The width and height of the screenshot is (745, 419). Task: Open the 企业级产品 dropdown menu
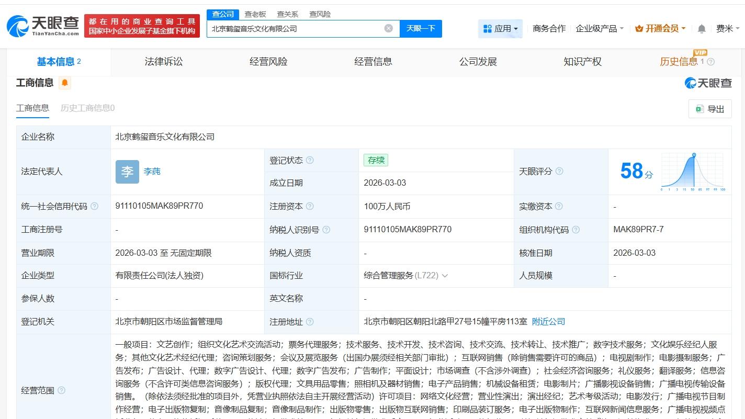tap(596, 29)
